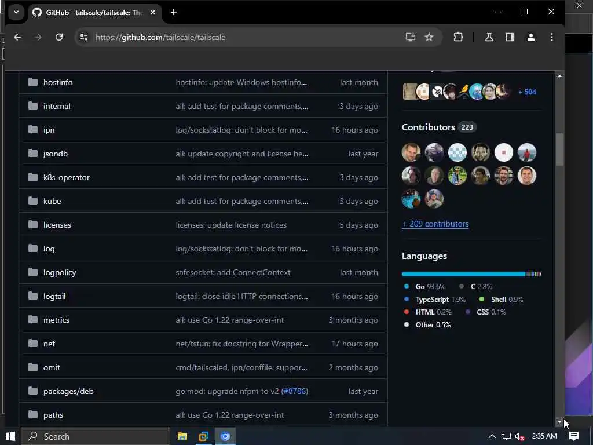Click the folder icon beside hostinfo
Viewport: 593px width, 445px height.
(x=33, y=82)
